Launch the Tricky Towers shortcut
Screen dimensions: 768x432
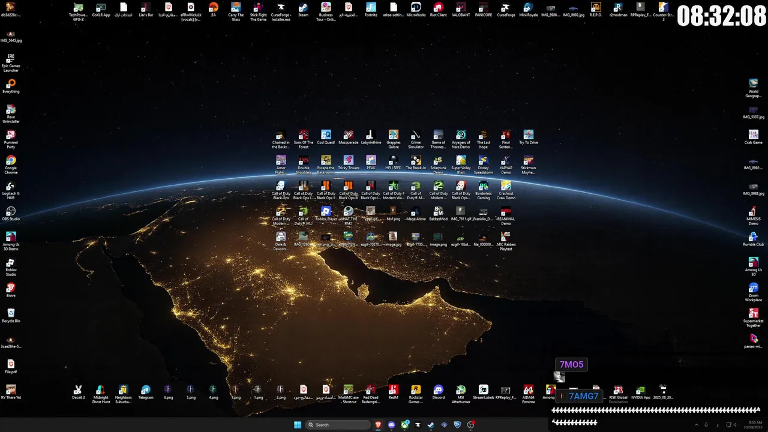tap(349, 163)
